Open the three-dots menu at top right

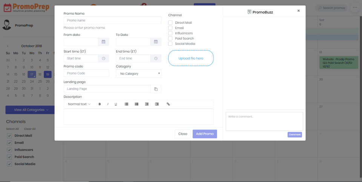[355, 8]
